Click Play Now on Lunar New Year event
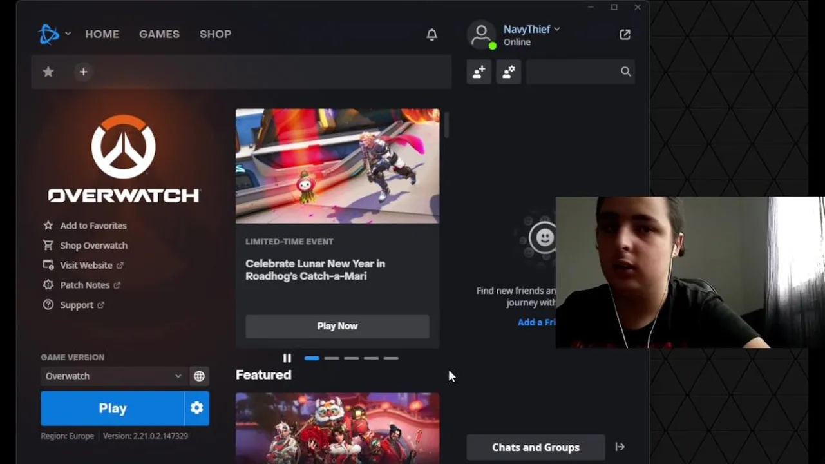825x464 pixels. 337,326
